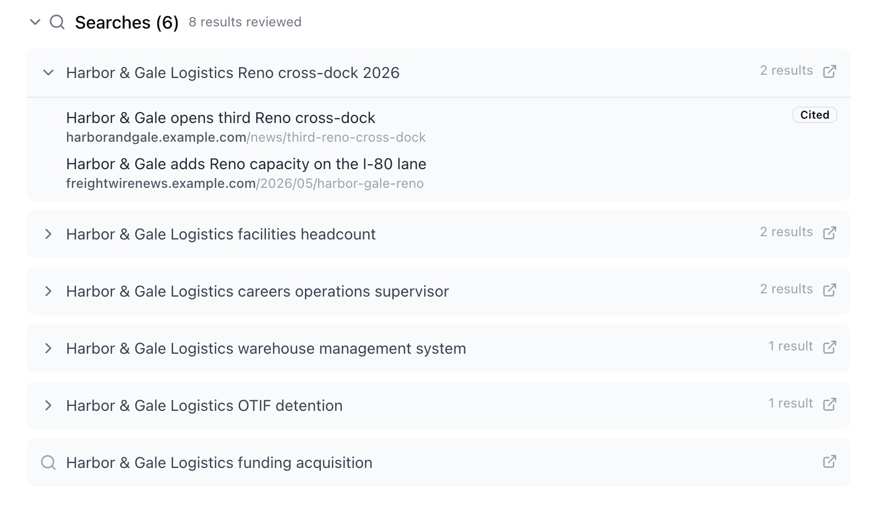Open external link for careers operations supervisor search
This screenshot has width=877, height=513.
[830, 290]
